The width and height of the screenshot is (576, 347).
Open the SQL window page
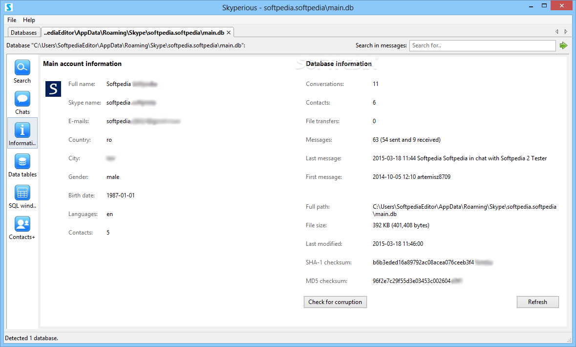[x=22, y=196]
